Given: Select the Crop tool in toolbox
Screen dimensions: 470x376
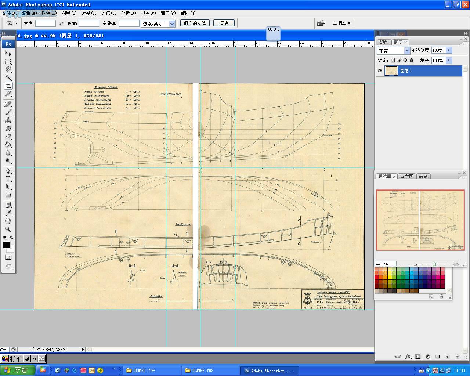Looking at the screenshot, I should [8, 86].
